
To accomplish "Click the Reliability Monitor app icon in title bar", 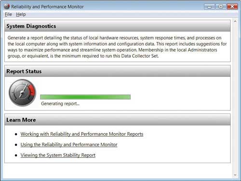I will tap(7, 6).
